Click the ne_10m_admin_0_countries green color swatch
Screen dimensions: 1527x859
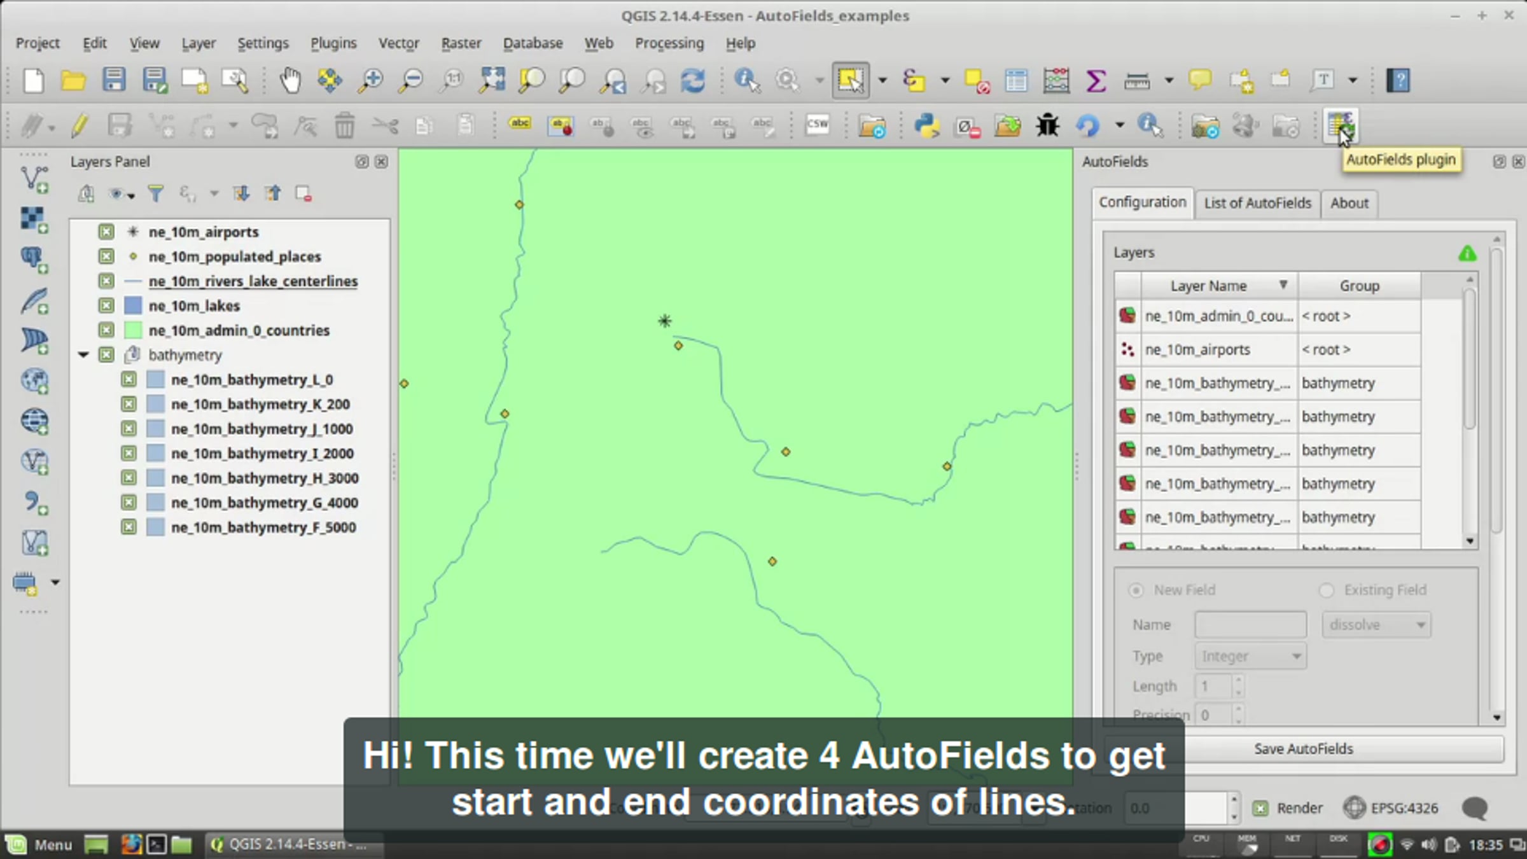(x=133, y=331)
